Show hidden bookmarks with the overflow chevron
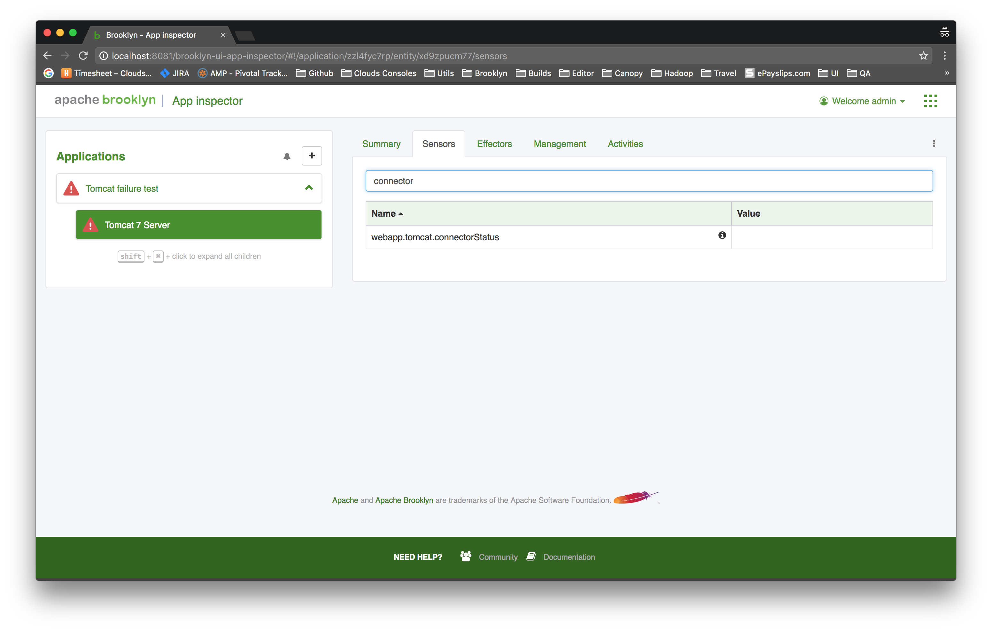Image resolution: width=992 pixels, height=632 pixels. (947, 73)
